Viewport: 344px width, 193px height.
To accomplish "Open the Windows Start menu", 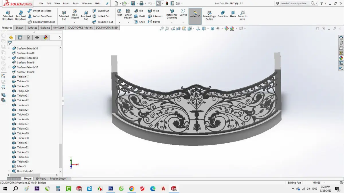I will point(5,189).
